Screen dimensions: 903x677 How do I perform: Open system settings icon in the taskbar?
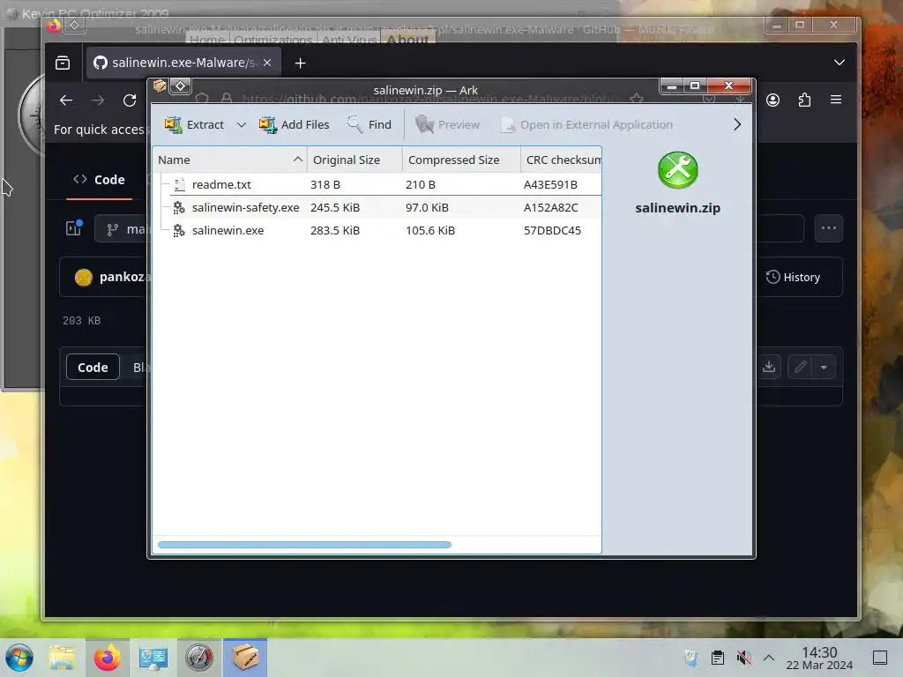153,658
